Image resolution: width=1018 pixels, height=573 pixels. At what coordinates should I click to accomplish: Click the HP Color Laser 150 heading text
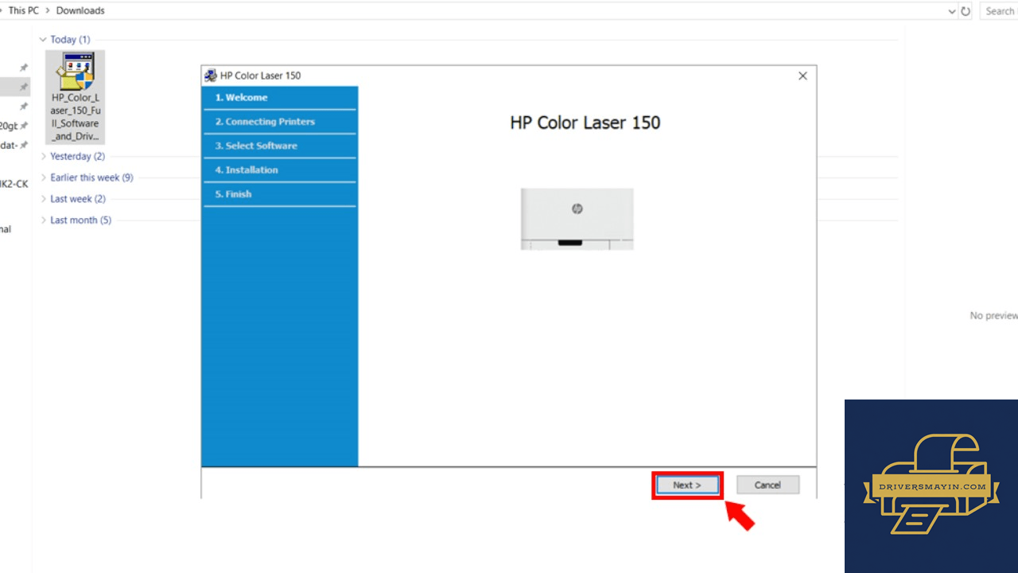(x=585, y=123)
